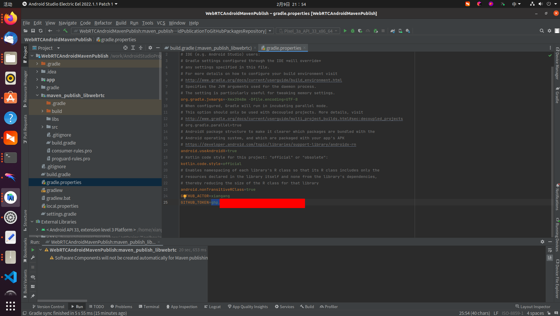
Task: Click the WebRTCAndroidMavenPublish breadcrumb
Action: [58, 39]
